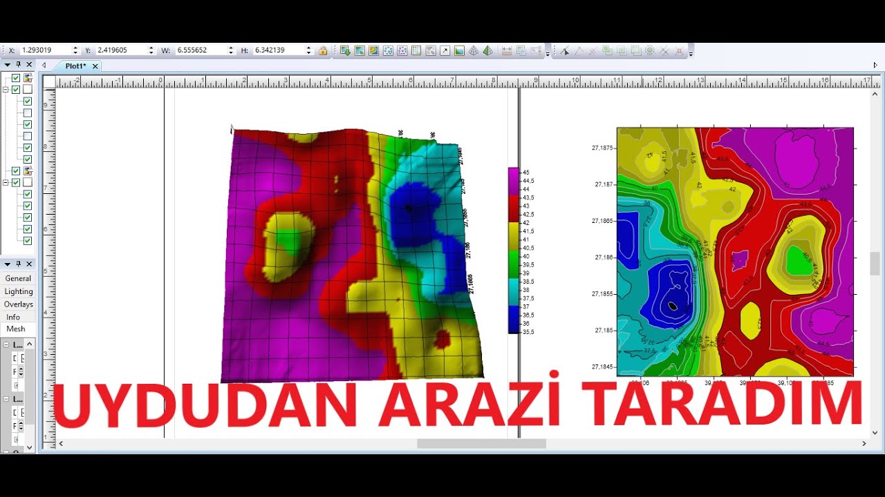Pin the upper Contents panel with pushpin
885x497 pixels.
pos(19,64)
